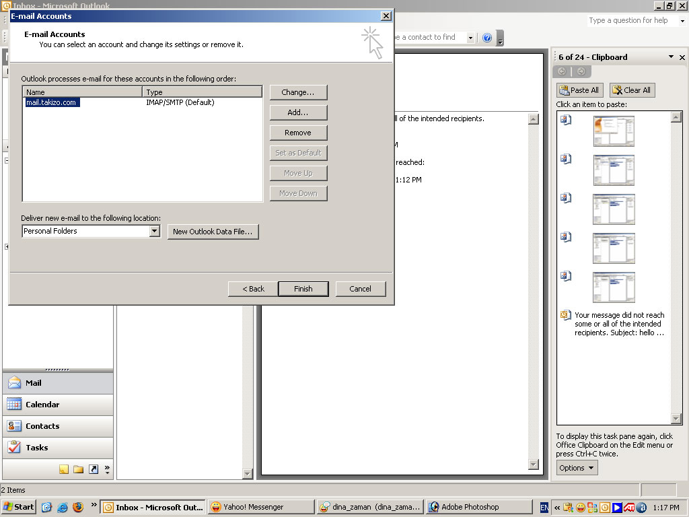Open the Shortcuts icon in navigation pane
The height and width of the screenshot is (517, 689).
(94, 469)
